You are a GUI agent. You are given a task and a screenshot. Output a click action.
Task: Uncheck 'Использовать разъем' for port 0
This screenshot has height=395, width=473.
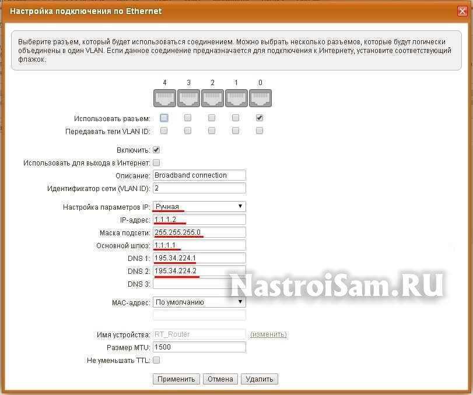pyautogui.click(x=260, y=118)
